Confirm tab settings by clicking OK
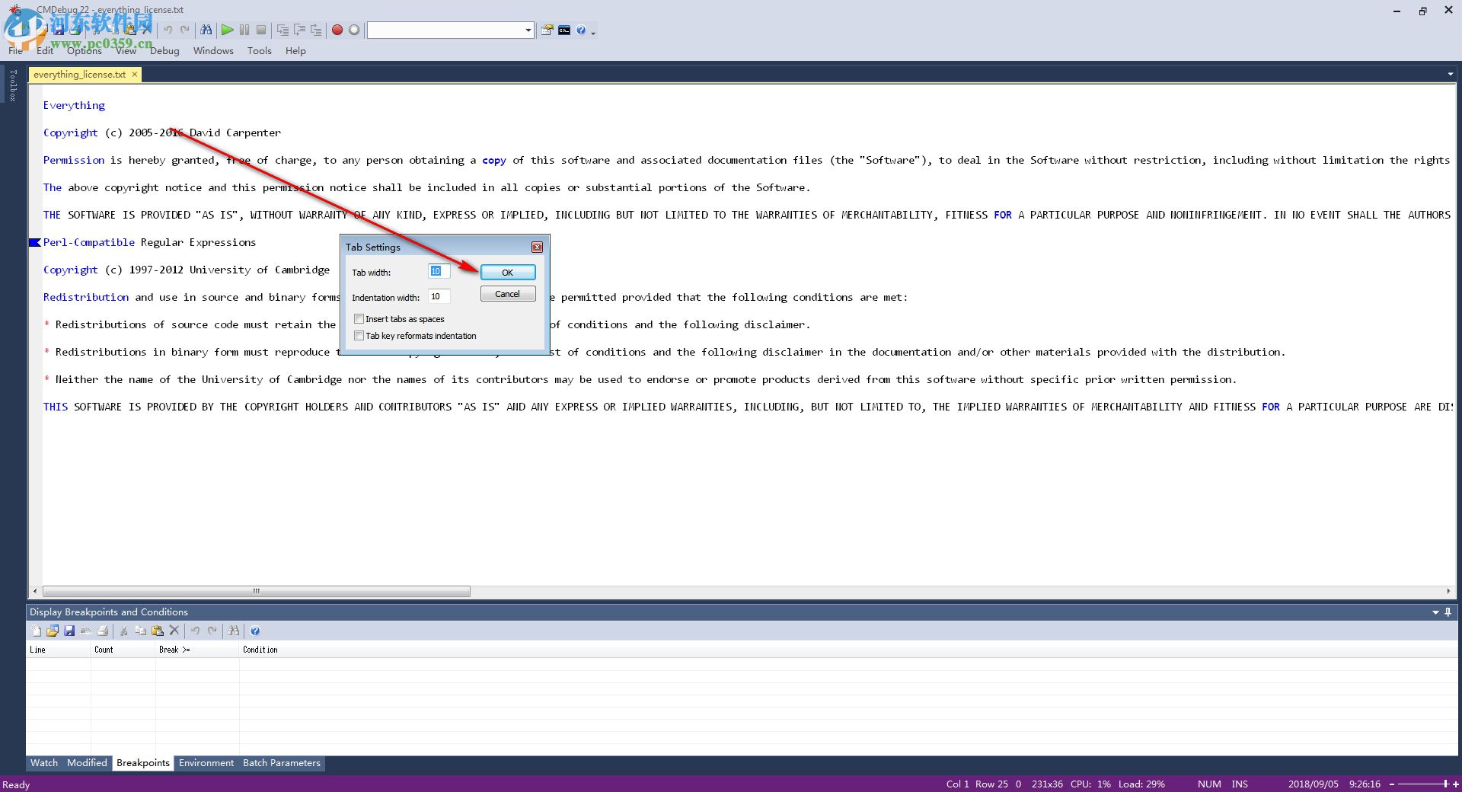Screen dimensions: 1462x792 507,272
